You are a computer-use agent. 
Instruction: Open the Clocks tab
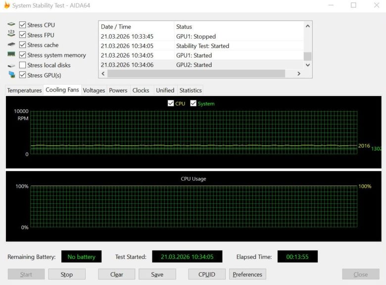[x=141, y=91]
